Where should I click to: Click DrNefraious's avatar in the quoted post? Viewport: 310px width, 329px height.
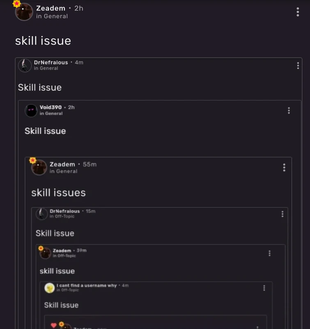point(25,66)
